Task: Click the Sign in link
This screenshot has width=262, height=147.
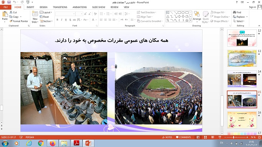Action: click(x=252, y=7)
